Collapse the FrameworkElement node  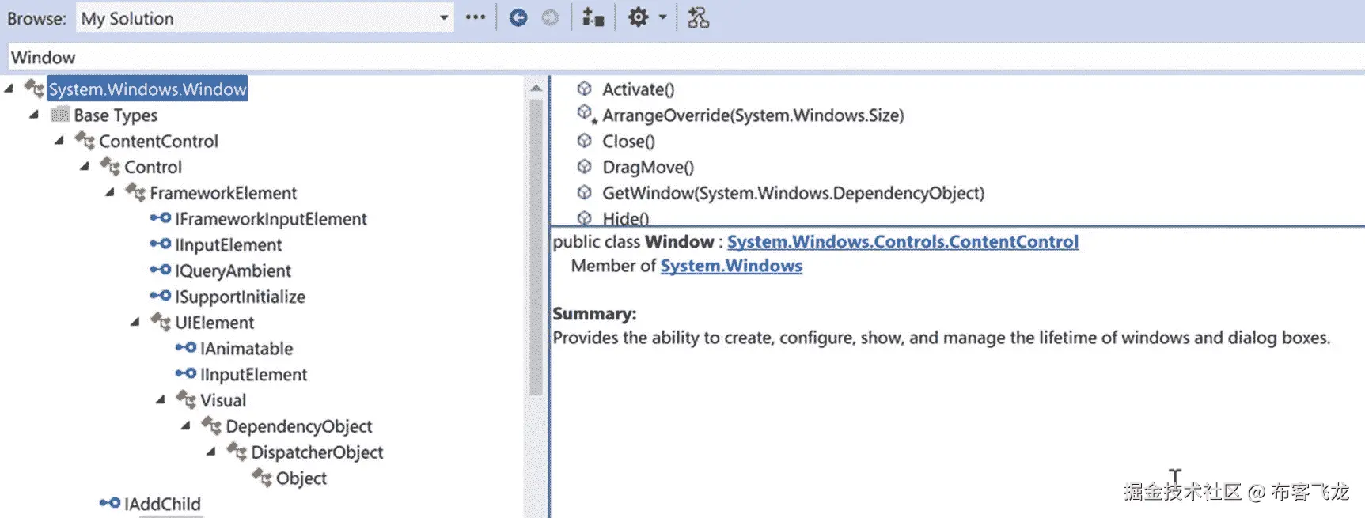[110, 193]
